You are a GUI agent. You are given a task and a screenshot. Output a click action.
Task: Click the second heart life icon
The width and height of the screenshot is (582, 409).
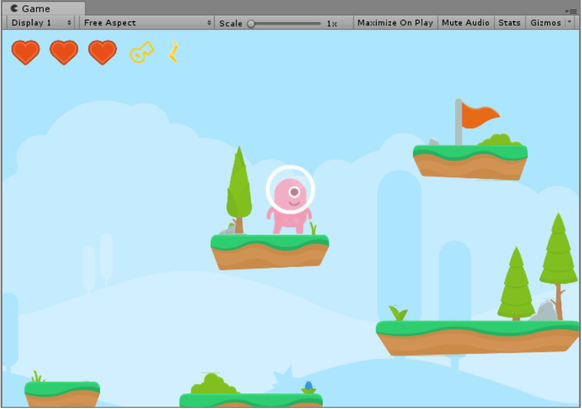click(64, 52)
